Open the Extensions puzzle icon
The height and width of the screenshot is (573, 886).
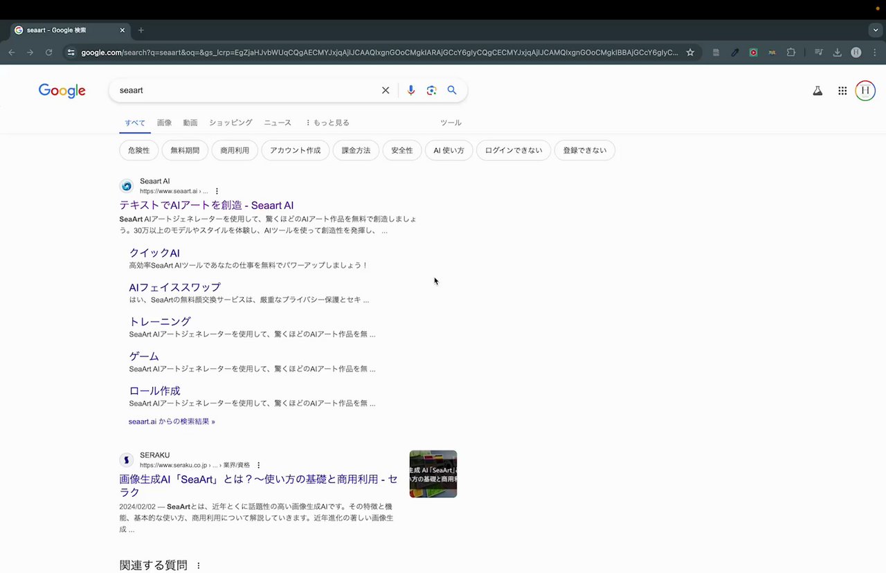click(x=791, y=53)
